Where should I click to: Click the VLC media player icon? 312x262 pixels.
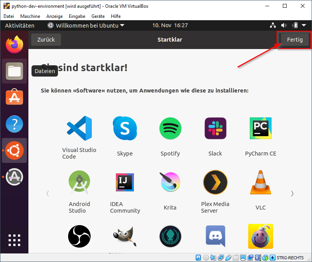[260, 182]
